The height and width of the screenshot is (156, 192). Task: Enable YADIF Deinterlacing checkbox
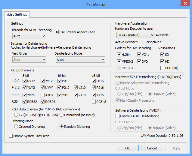click(x=118, y=116)
